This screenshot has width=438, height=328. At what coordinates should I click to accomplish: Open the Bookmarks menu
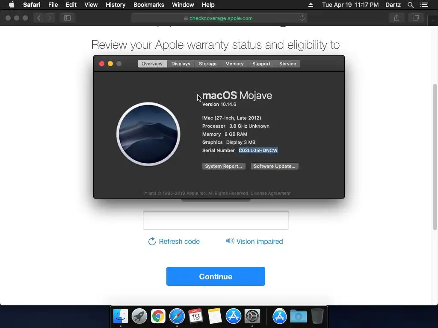148,5
